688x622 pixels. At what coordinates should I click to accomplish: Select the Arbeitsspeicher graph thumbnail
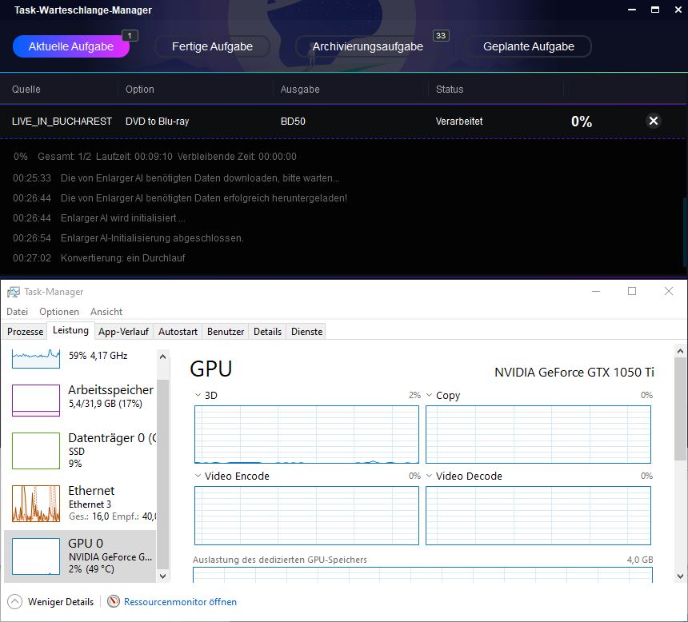pos(36,401)
